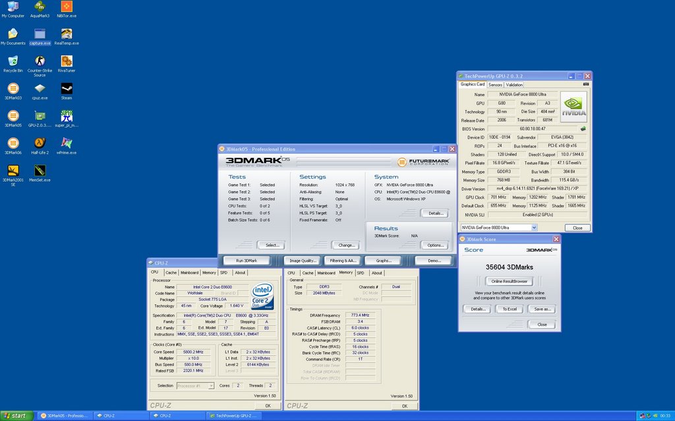This screenshot has width=675, height=421.
Task: Click the Close button in the 3DMark Score dialog
Action: tap(542, 324)
